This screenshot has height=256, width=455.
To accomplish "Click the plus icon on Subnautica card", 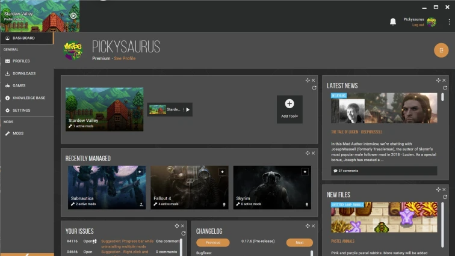I will 140,172.
